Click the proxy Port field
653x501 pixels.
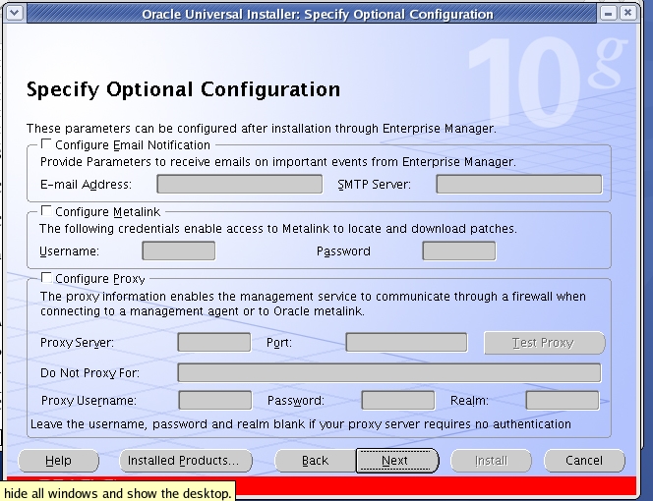406,342
